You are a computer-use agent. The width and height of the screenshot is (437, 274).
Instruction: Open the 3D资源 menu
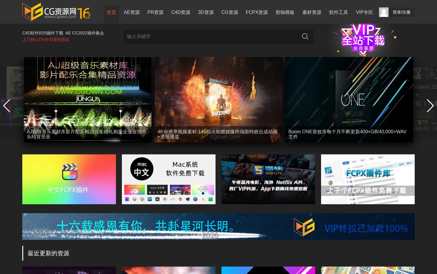point(206,12)
